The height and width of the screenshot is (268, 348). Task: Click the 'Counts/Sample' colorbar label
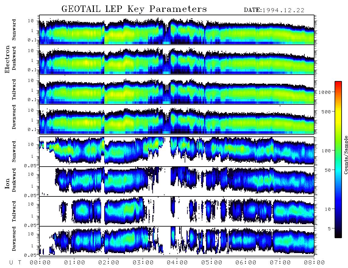click(x=346, y=155)
